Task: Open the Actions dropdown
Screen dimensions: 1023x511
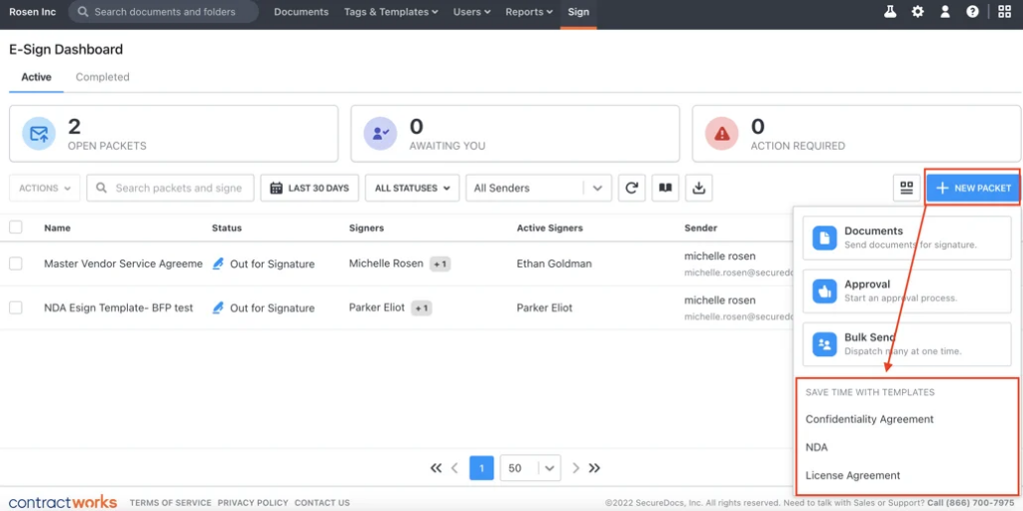Action: tap(44, 188)
